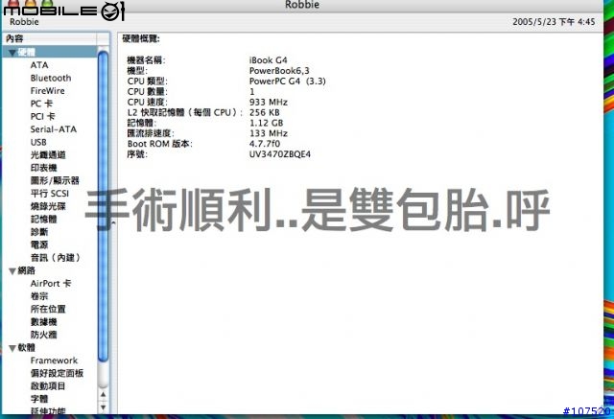
Task: Click the iBook G4 machine name value
Action: click(269, 60)
